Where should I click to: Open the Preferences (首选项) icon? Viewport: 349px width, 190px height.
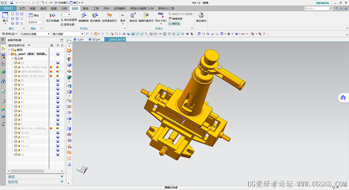[x=133, y=15]
